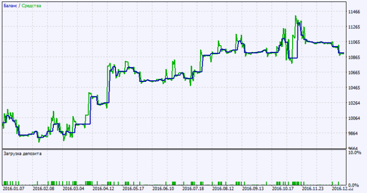Click the 10665 axis value
This screenshot has width=367, height=193.
pos(354,72)
